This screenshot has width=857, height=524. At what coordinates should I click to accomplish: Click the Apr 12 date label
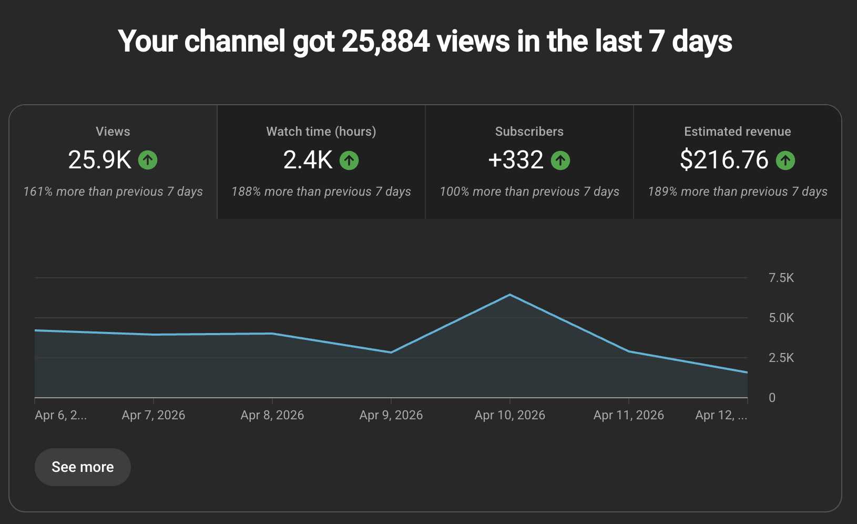point(721,415)
